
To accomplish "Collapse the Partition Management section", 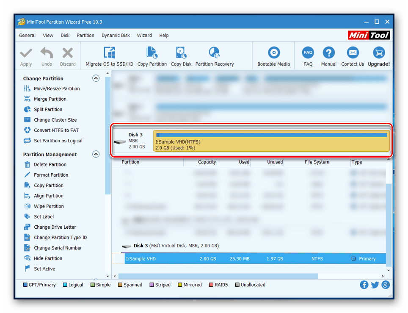I will [x=96, y=154].
